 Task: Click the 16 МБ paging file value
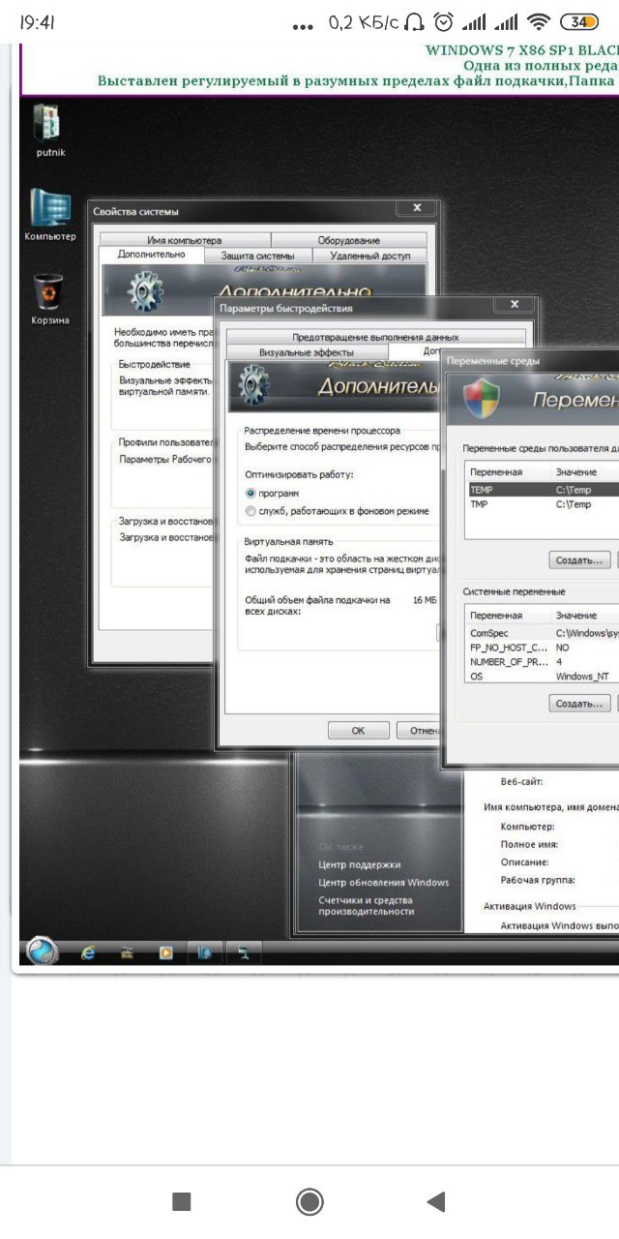(x=425, y=600)
